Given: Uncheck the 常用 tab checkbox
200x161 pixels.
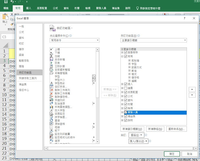Looking at the screenshot, I should click(x=126, y=56).
